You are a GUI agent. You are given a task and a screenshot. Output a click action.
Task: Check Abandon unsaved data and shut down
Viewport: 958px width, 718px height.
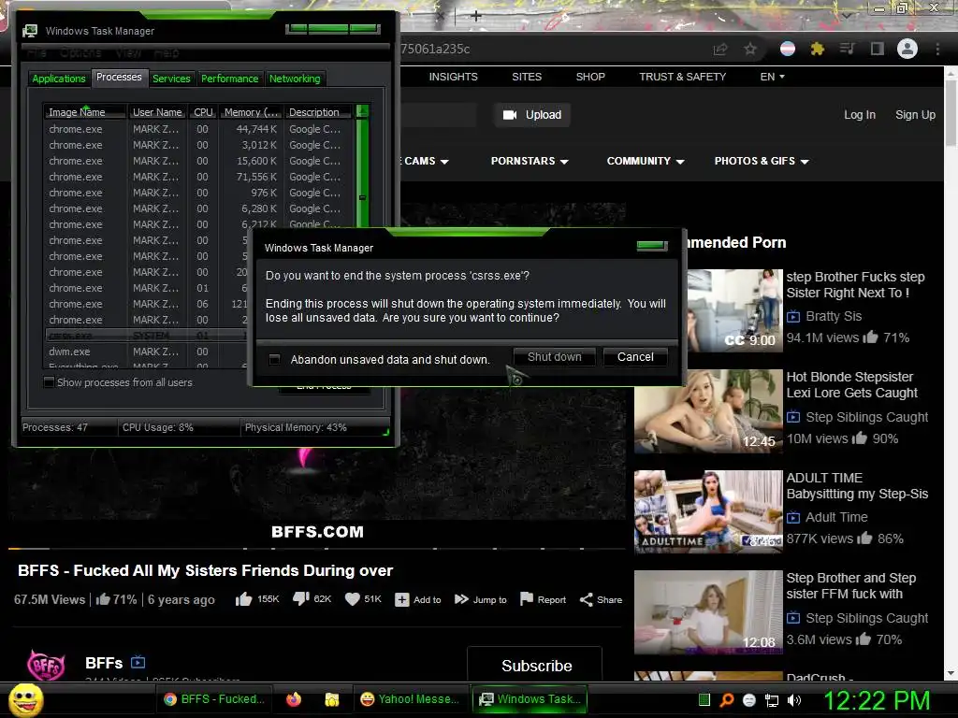point(274,359)
